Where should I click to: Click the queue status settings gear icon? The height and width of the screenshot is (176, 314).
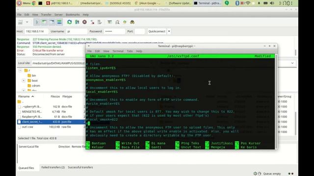click(x=255, y=174)
